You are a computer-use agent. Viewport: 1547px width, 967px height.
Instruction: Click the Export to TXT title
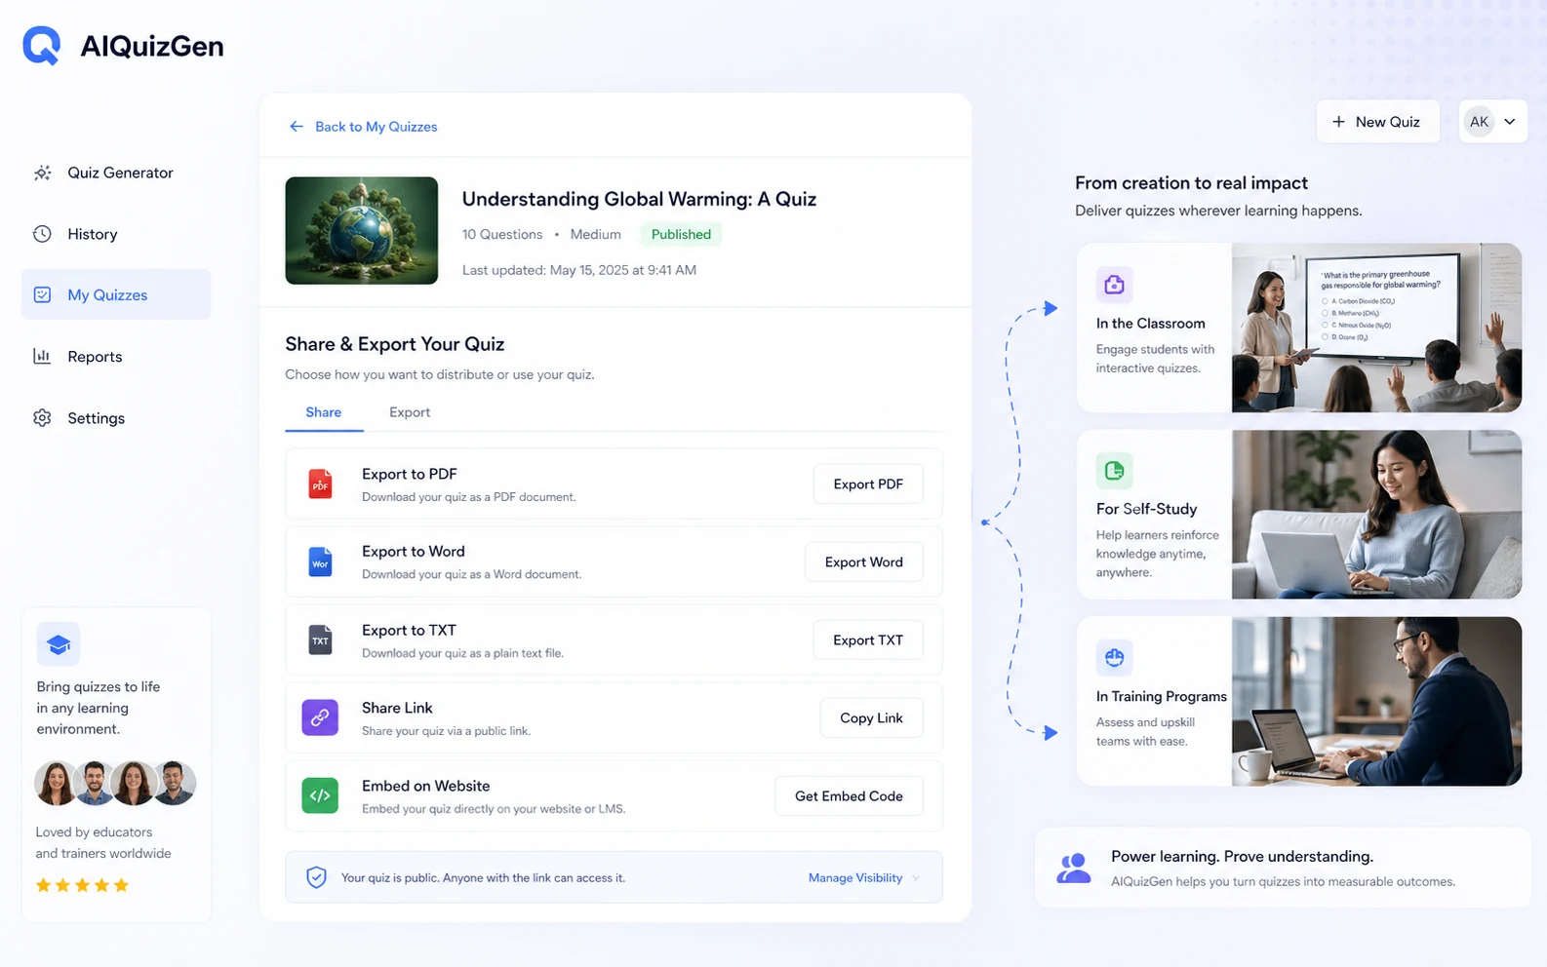pyautogui.click(x=409, y=631)
